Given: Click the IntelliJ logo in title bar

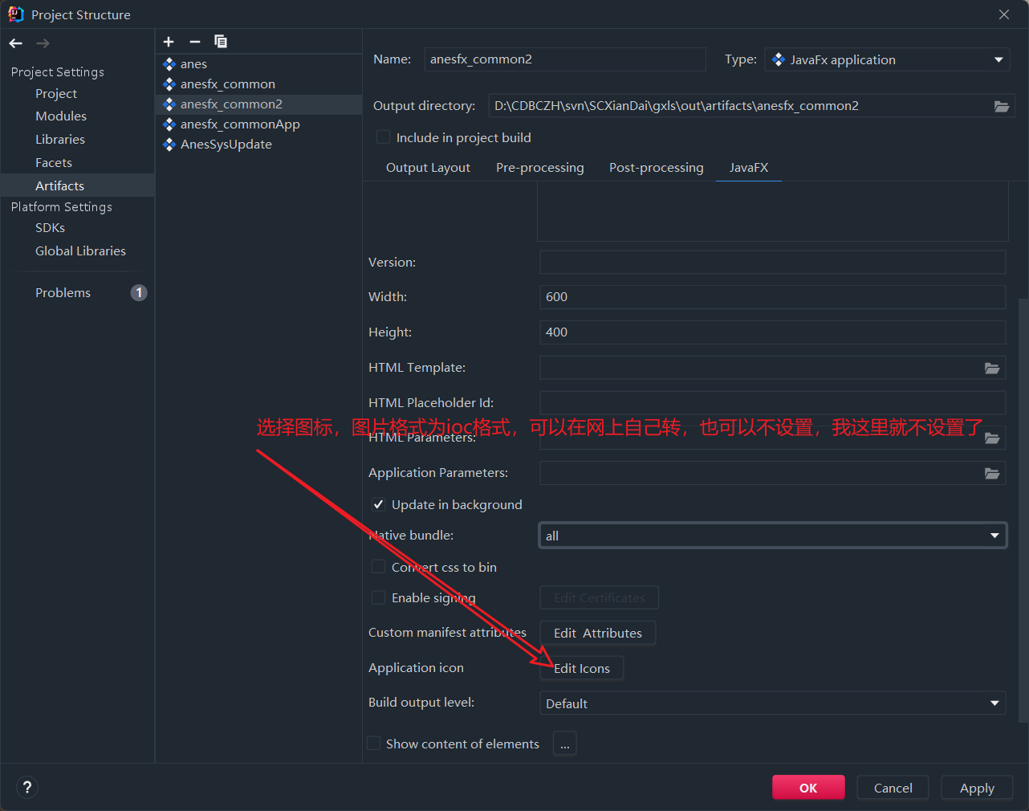Looking at the screenshot, I should [15, 14].
